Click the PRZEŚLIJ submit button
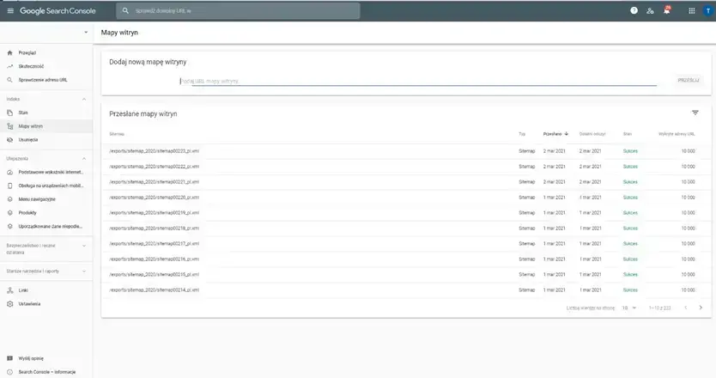 (688, 80)
